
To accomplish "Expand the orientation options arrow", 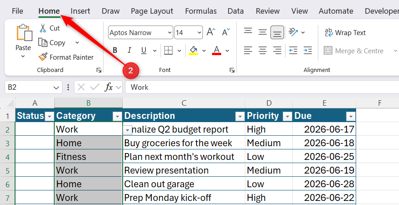I will coord(303,32).
